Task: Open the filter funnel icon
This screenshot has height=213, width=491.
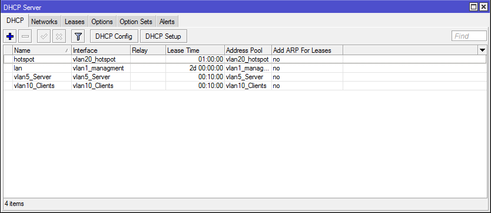Action: tap(78, 36)
